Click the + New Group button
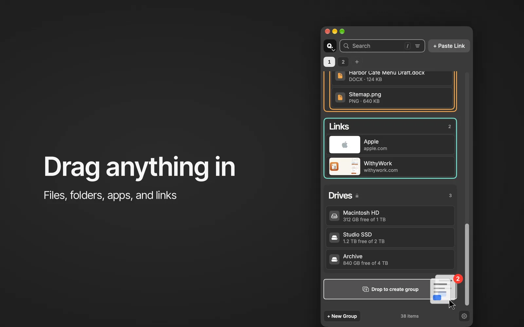This screenshot has height=327, width=524. tap(342, 316)
